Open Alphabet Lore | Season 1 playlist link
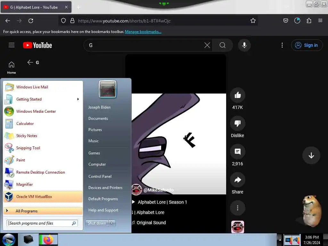This screenshot has width=328, height=246. coord(162,202)
